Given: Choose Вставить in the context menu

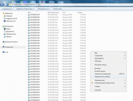Looking at the screenshot, I should (x=109, y=69).
